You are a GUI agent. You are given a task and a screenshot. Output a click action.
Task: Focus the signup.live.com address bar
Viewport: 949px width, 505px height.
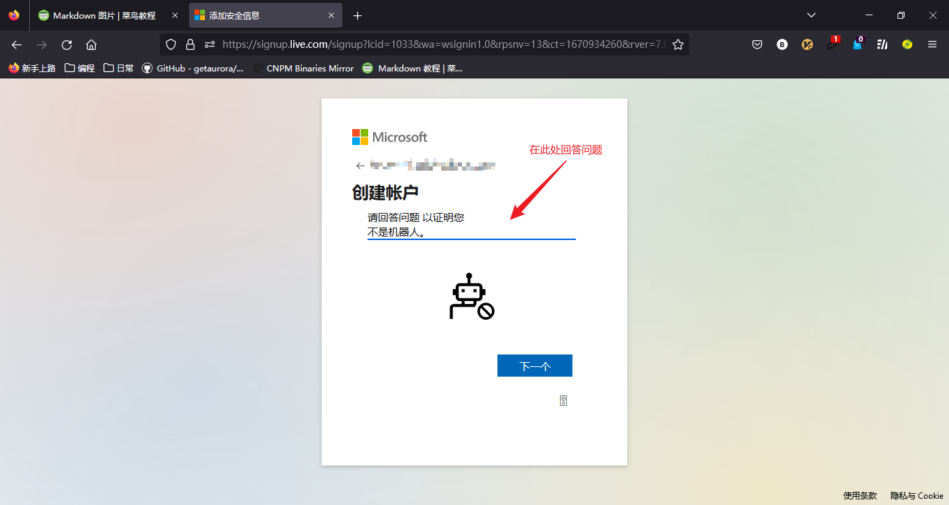444,44
